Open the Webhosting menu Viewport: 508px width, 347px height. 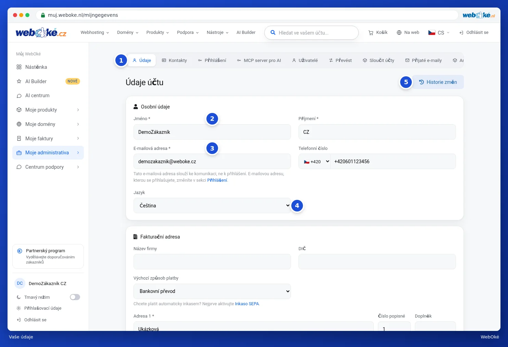tap(95, 33)
